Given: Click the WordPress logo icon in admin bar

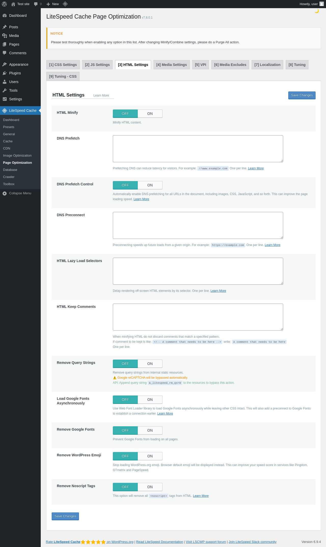Looking at the screenshot, I should (4, 4).
